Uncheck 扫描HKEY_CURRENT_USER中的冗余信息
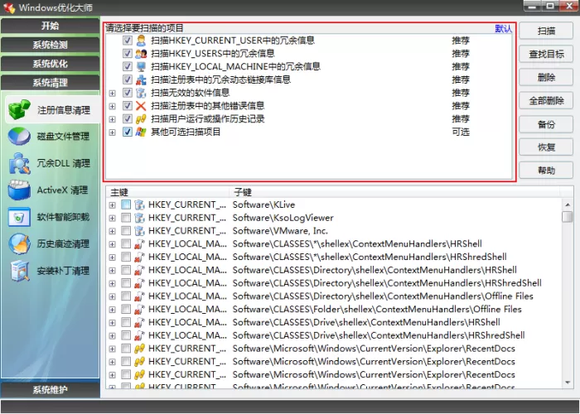The width and height of the screenshot is (580, 414). (x=128, y=41)
